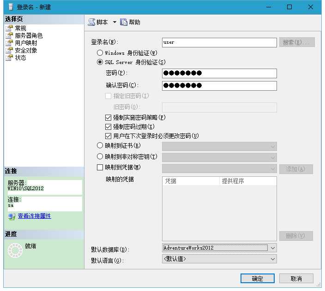Open the 脚本 dropdown arrow
Screen dimensions: 325x291
tap(114, 22)
